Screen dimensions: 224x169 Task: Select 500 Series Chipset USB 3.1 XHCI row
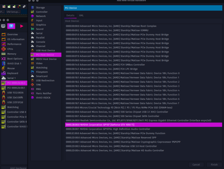pos(144,112)
